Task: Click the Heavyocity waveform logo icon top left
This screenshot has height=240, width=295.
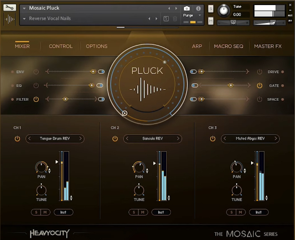Action: pyautogui.click(x=10, y=19)
